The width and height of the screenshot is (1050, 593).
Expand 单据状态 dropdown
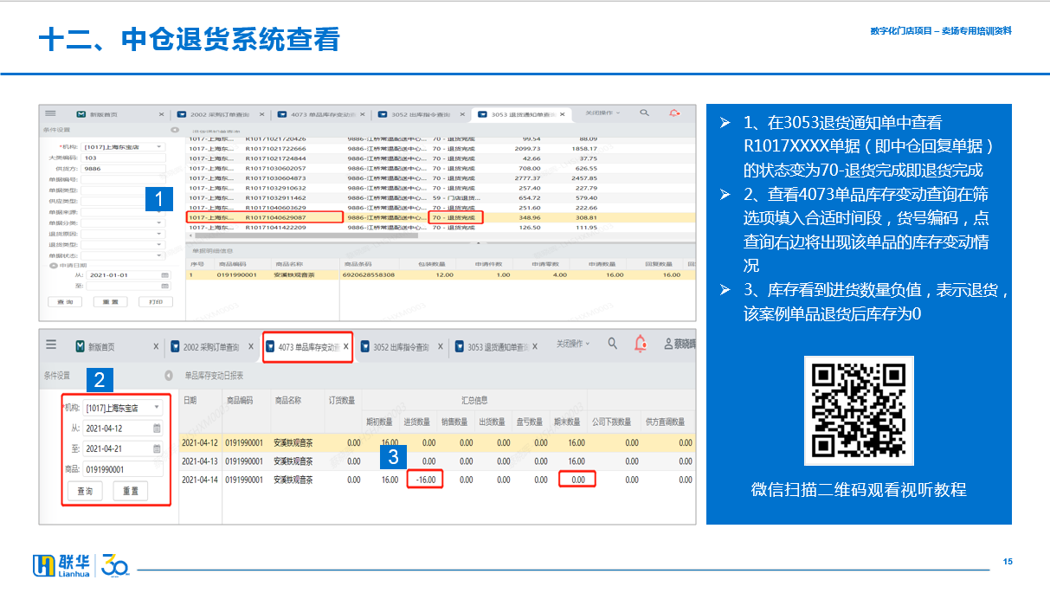[x=159, y=255]
